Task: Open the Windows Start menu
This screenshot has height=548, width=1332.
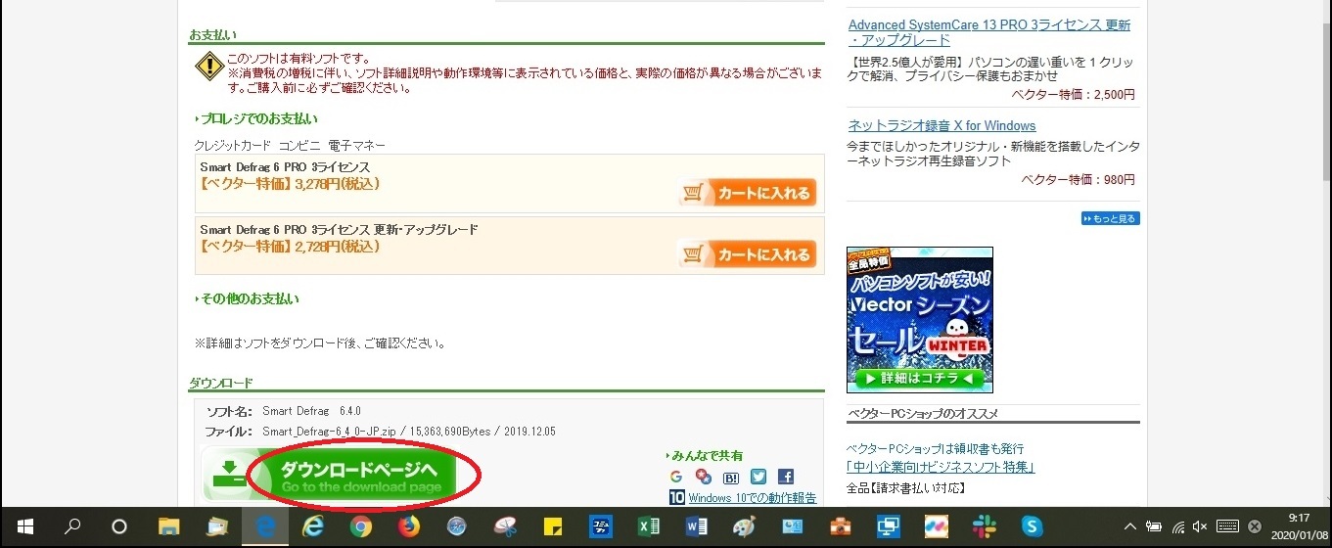Action: 23,526
